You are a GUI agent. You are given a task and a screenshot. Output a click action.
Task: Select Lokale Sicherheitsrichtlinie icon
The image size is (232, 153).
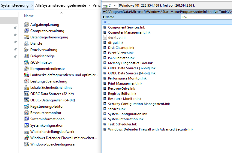27,88
